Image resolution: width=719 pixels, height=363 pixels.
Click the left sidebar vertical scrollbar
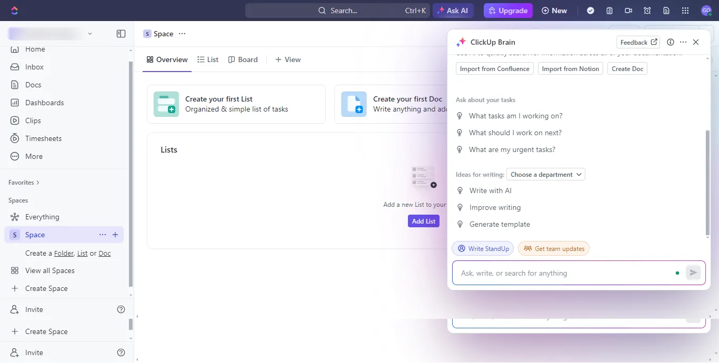pos(131,174)
